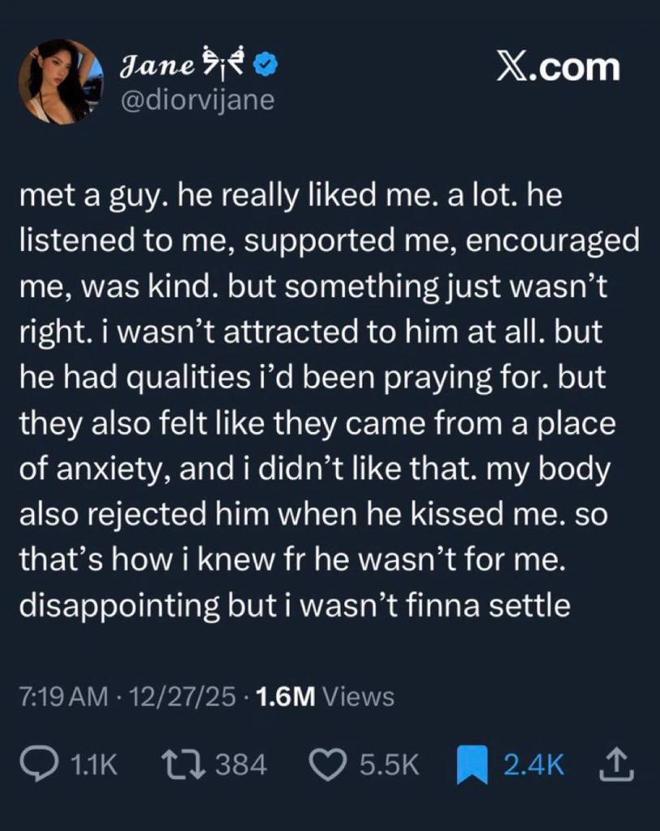Image resolution: width=660 pixels, height=831 pixels.
Task: Click the display name Jane
Action: point(146,64)
